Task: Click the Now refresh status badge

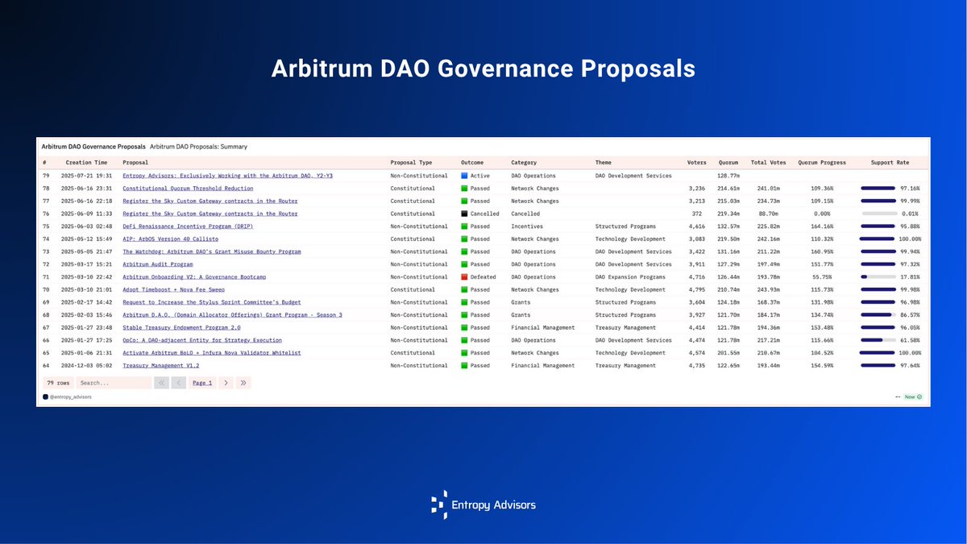Action: 914,397
